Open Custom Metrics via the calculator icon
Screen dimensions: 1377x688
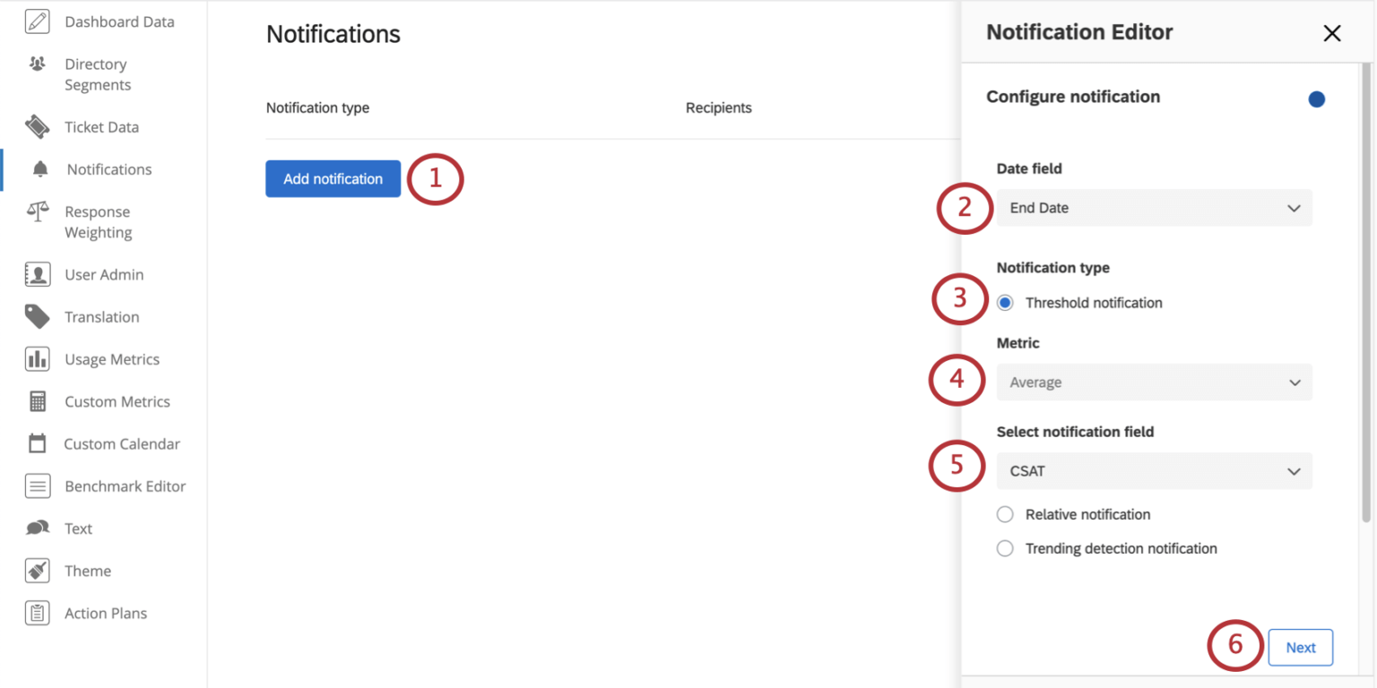click(37, 400)
